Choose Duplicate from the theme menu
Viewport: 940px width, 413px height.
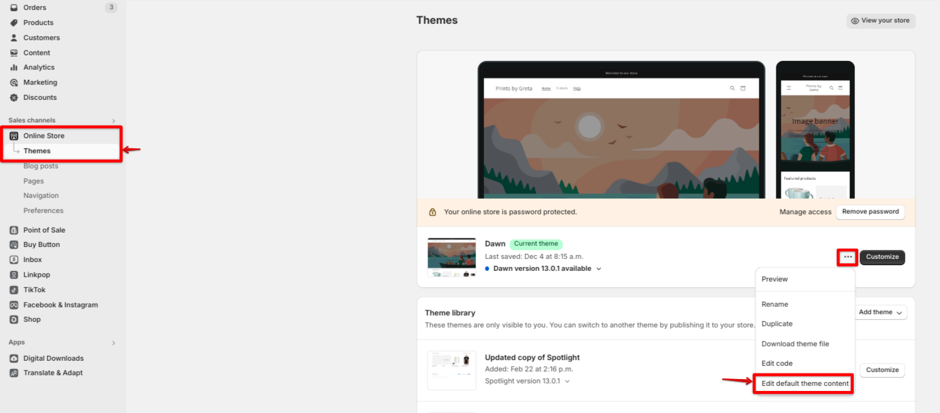coord(777,324)
